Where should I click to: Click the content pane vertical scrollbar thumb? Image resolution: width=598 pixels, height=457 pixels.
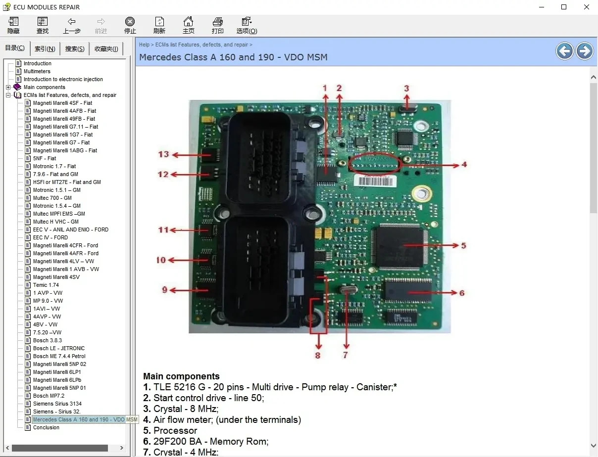(x=594, y=147)
